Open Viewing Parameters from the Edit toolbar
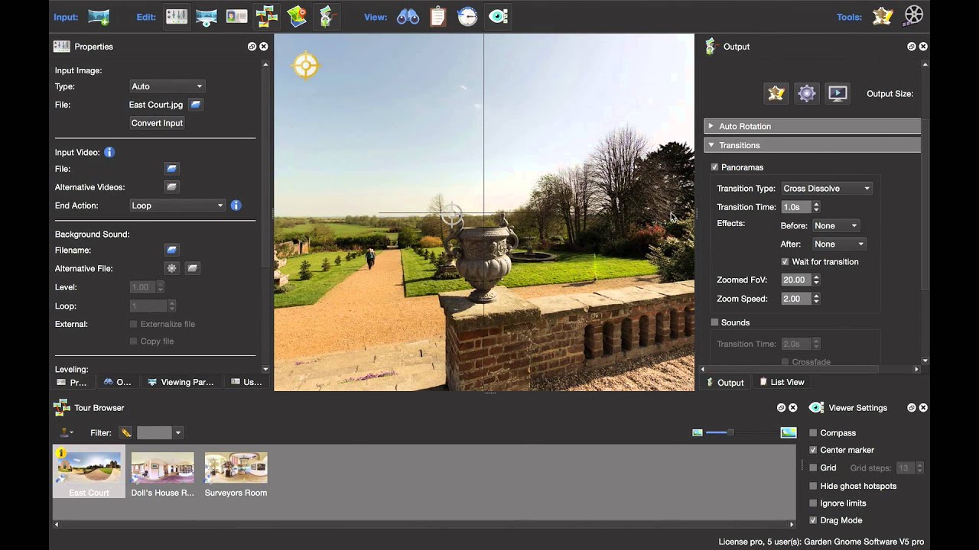Image resolution: width=979 pixels, height=550 pixels. (x=207, y=16)
